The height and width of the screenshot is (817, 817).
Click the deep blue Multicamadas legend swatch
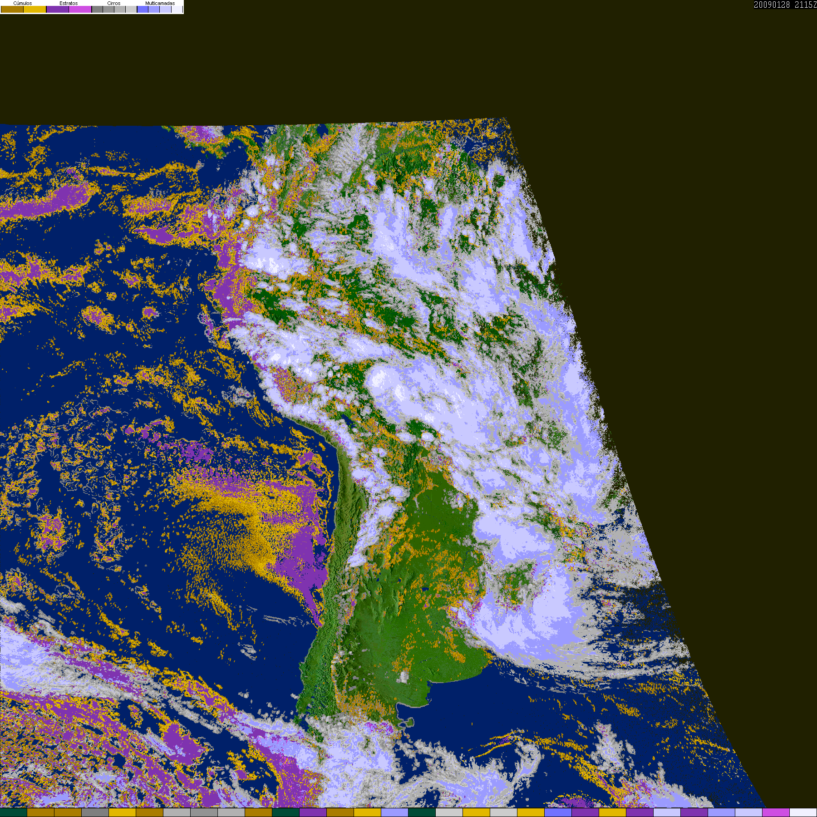143,9
